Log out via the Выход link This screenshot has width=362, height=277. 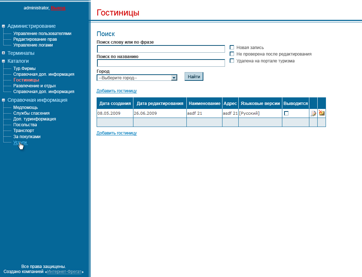(58, 8)
